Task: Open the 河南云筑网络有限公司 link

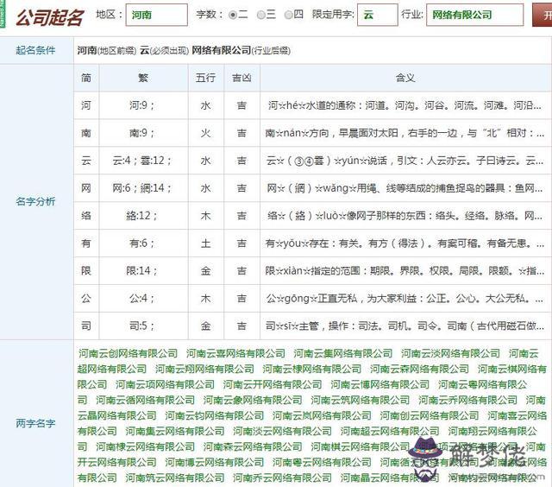Action: point(361,400)
